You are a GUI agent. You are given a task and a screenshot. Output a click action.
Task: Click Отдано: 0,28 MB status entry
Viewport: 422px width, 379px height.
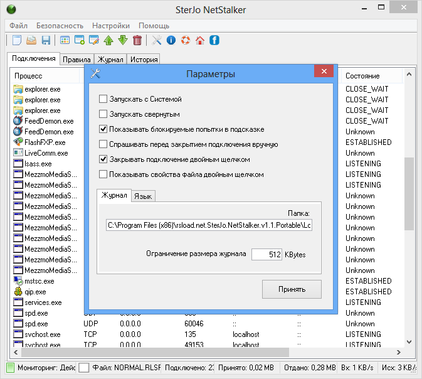point(310,368)
